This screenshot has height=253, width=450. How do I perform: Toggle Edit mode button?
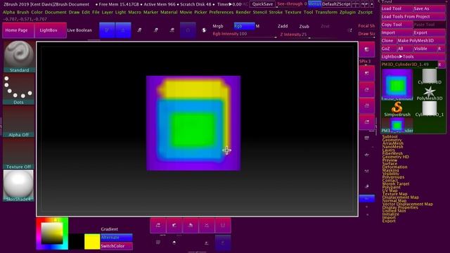pos(107,30)
